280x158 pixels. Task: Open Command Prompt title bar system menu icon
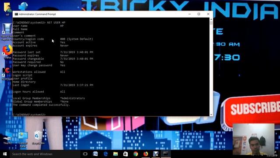16,14
